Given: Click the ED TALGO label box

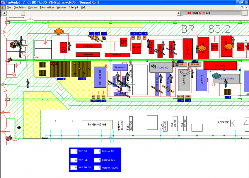Looking at the screenshot, I should pyautogui.click(x=195, y=64).
